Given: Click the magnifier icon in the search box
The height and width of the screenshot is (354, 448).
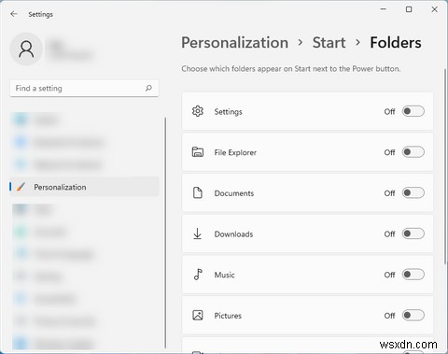Looking at the screenshot, I should pyautogui.click(x=148, y=89).
